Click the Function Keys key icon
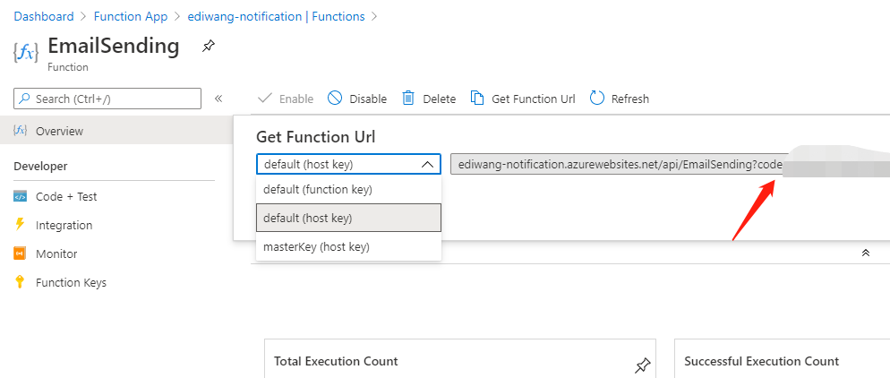This screenshot has width=890, height=378. coord(20,282)
